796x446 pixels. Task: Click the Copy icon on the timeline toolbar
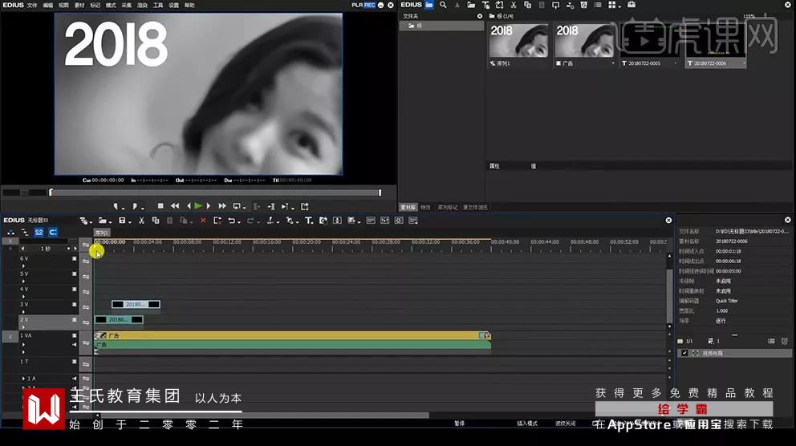click(x=156, y=221)
